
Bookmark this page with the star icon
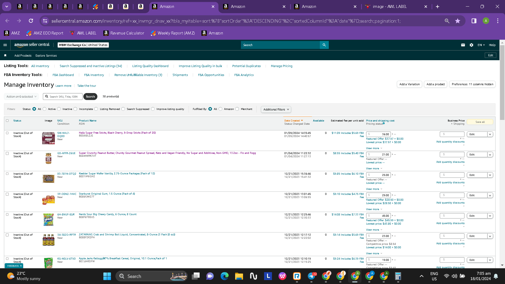[x=458, y=21]
